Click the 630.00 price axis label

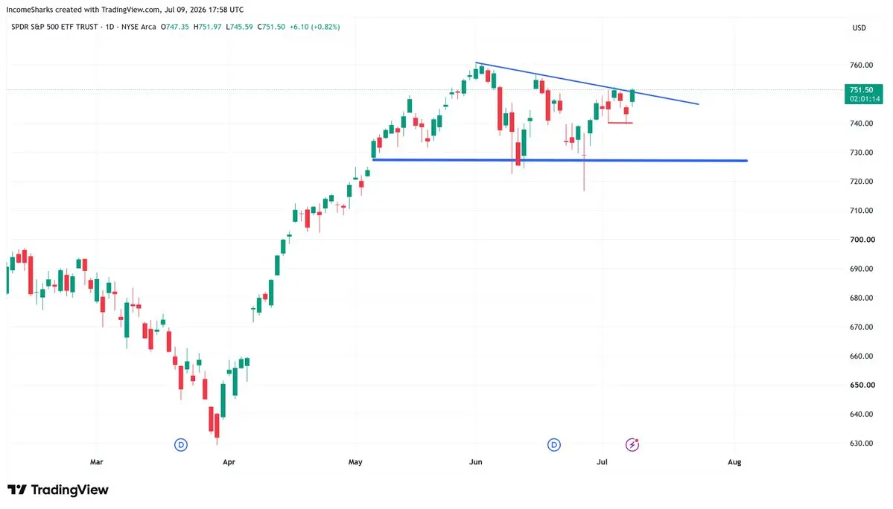point(861,444)
